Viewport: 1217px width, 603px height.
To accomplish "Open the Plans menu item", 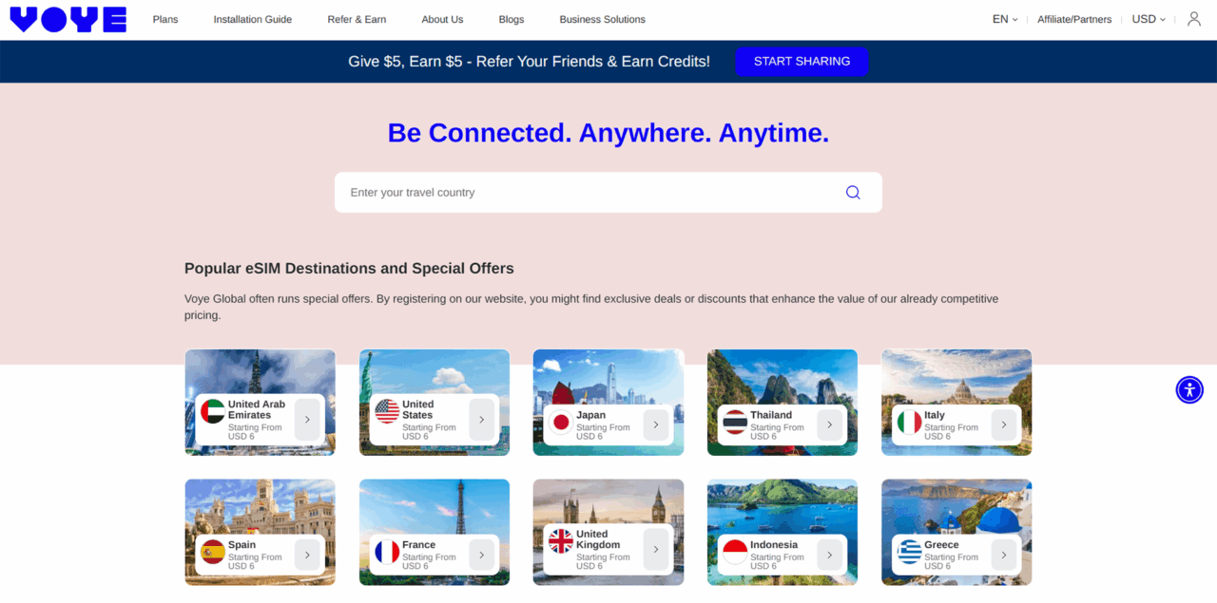I will 165,19.
